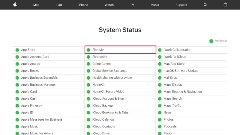Click green status dot beside iCloud Backup

pyautogui.click(x=88, y=106)
